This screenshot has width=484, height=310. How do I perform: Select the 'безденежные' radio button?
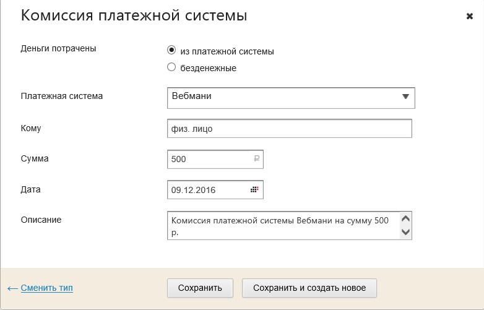pos(171,67)
